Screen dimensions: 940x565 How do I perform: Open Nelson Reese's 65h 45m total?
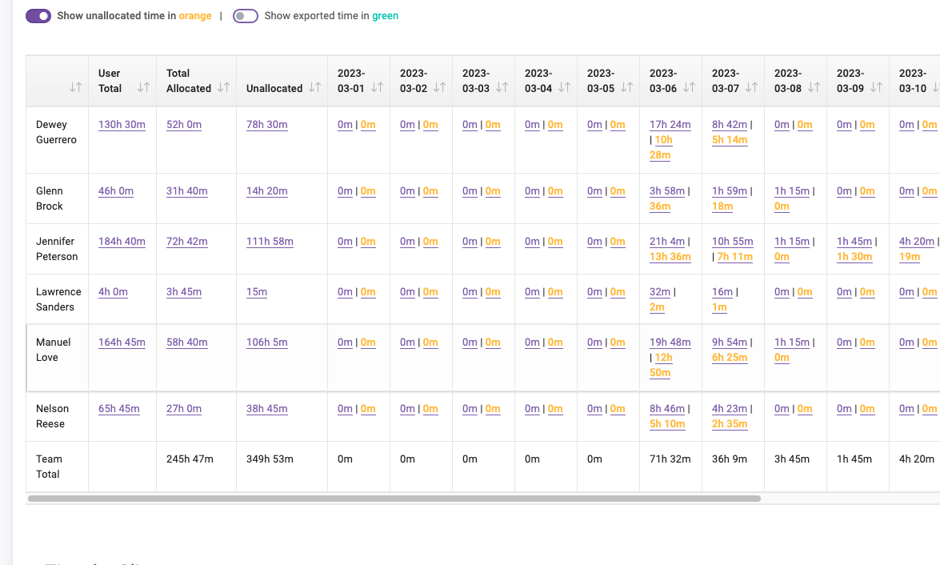[118, 409]
